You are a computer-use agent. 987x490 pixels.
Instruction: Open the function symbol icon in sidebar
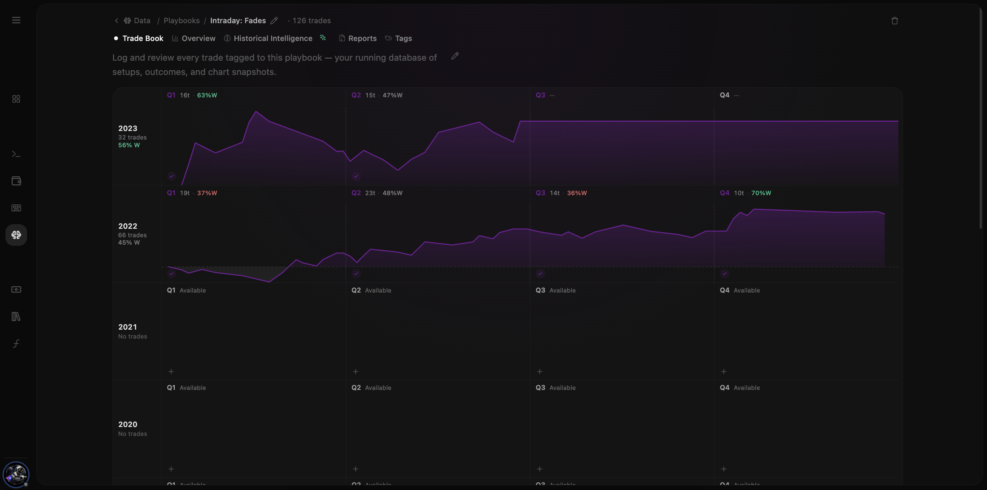coord(16,344)
